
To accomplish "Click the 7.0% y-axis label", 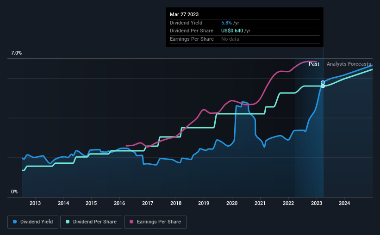I will [x=16, y=53].
